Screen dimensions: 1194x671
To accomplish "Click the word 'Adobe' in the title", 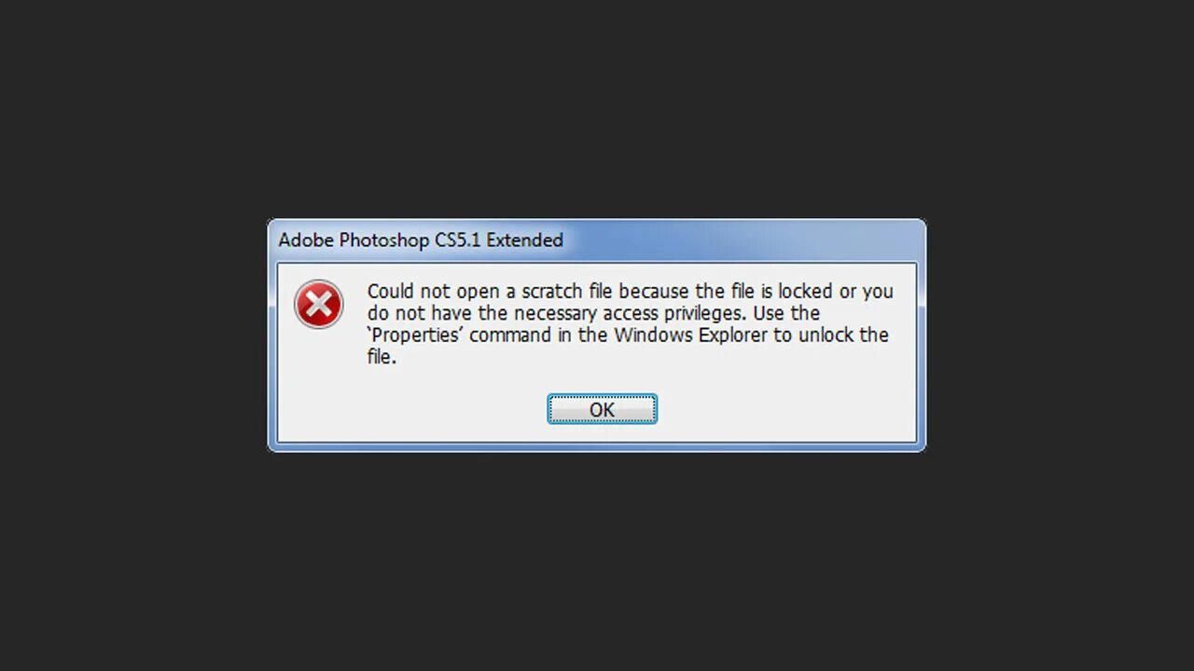I will (x=306, y=240).
